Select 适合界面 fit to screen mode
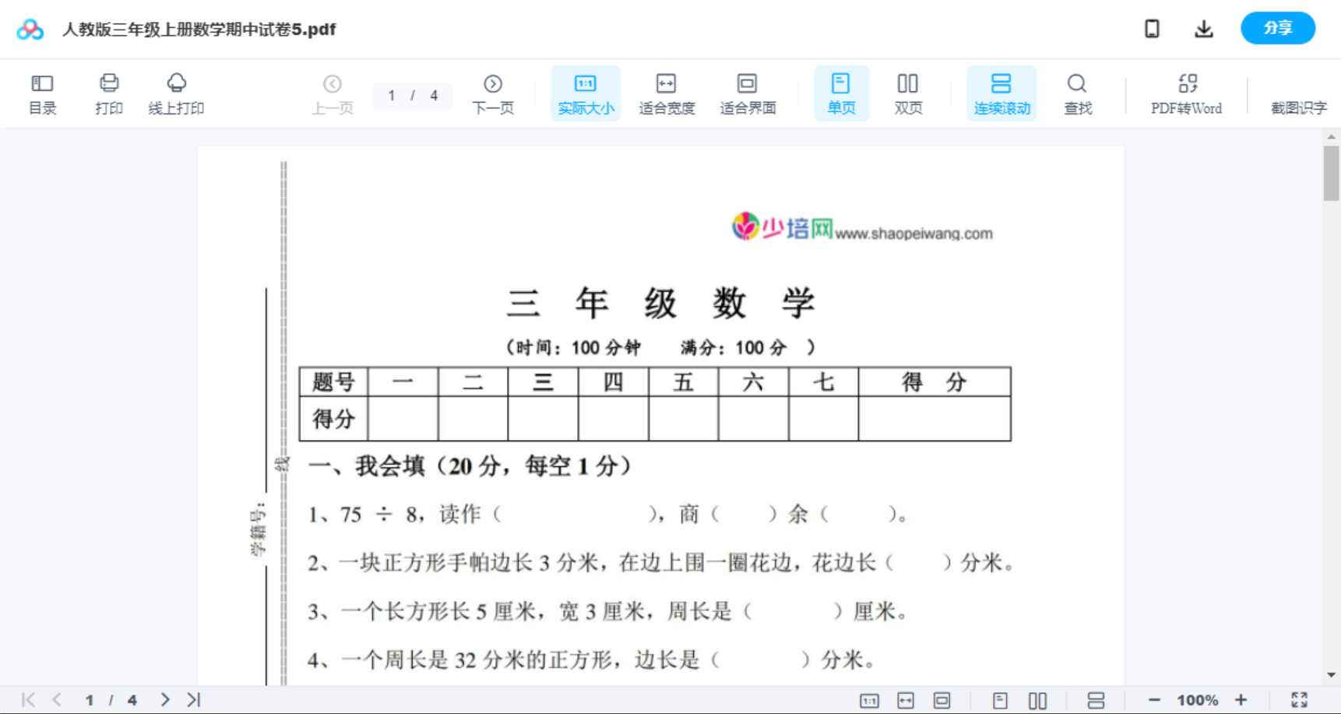 point(748,93)
